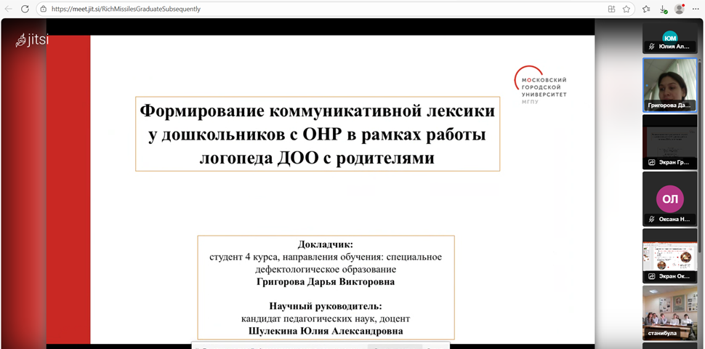Open the browser profile avatar

pyautogui.click(x=680, y=9)
